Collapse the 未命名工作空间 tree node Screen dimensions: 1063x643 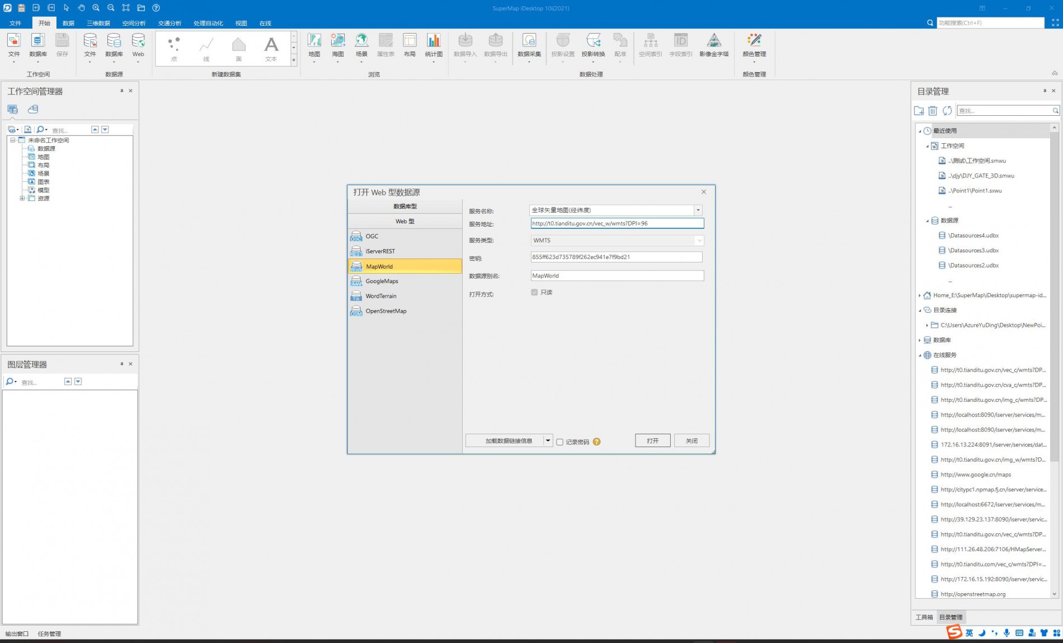[x=12, y=140]
